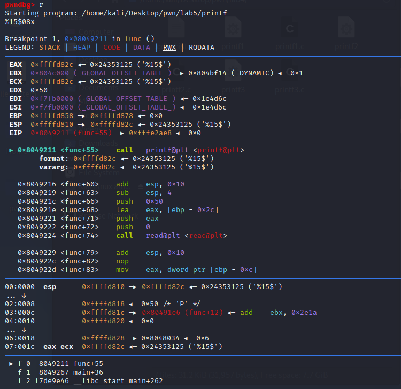Click stack address 0xffffd820 in row 04:0010

pos(103,321)
